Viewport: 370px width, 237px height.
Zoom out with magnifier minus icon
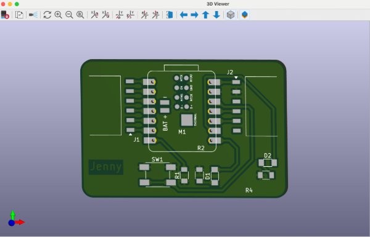coord(69,15)
